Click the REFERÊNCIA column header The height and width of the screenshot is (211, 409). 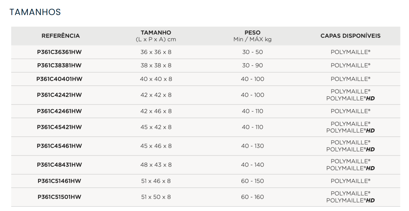61,36
